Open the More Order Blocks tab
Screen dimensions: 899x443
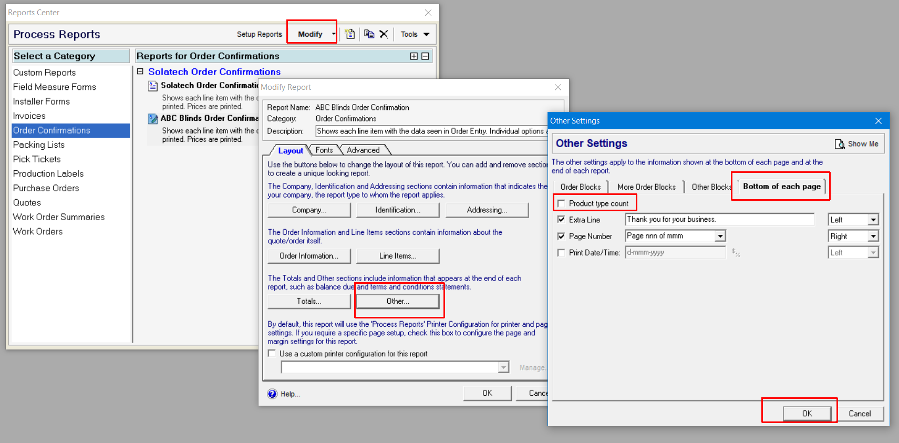(x=646, y=187)
